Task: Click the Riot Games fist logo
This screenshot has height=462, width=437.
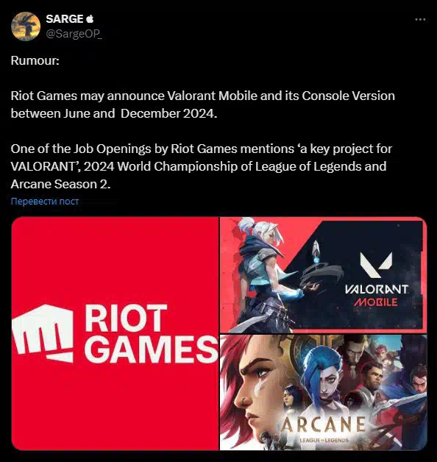Action: pyautogui.click(x=43, y=333)
